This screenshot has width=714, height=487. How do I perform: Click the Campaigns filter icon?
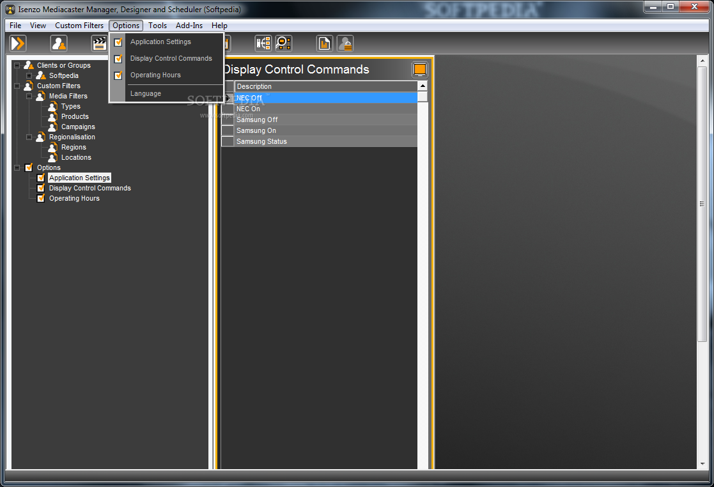coord(53,127)
